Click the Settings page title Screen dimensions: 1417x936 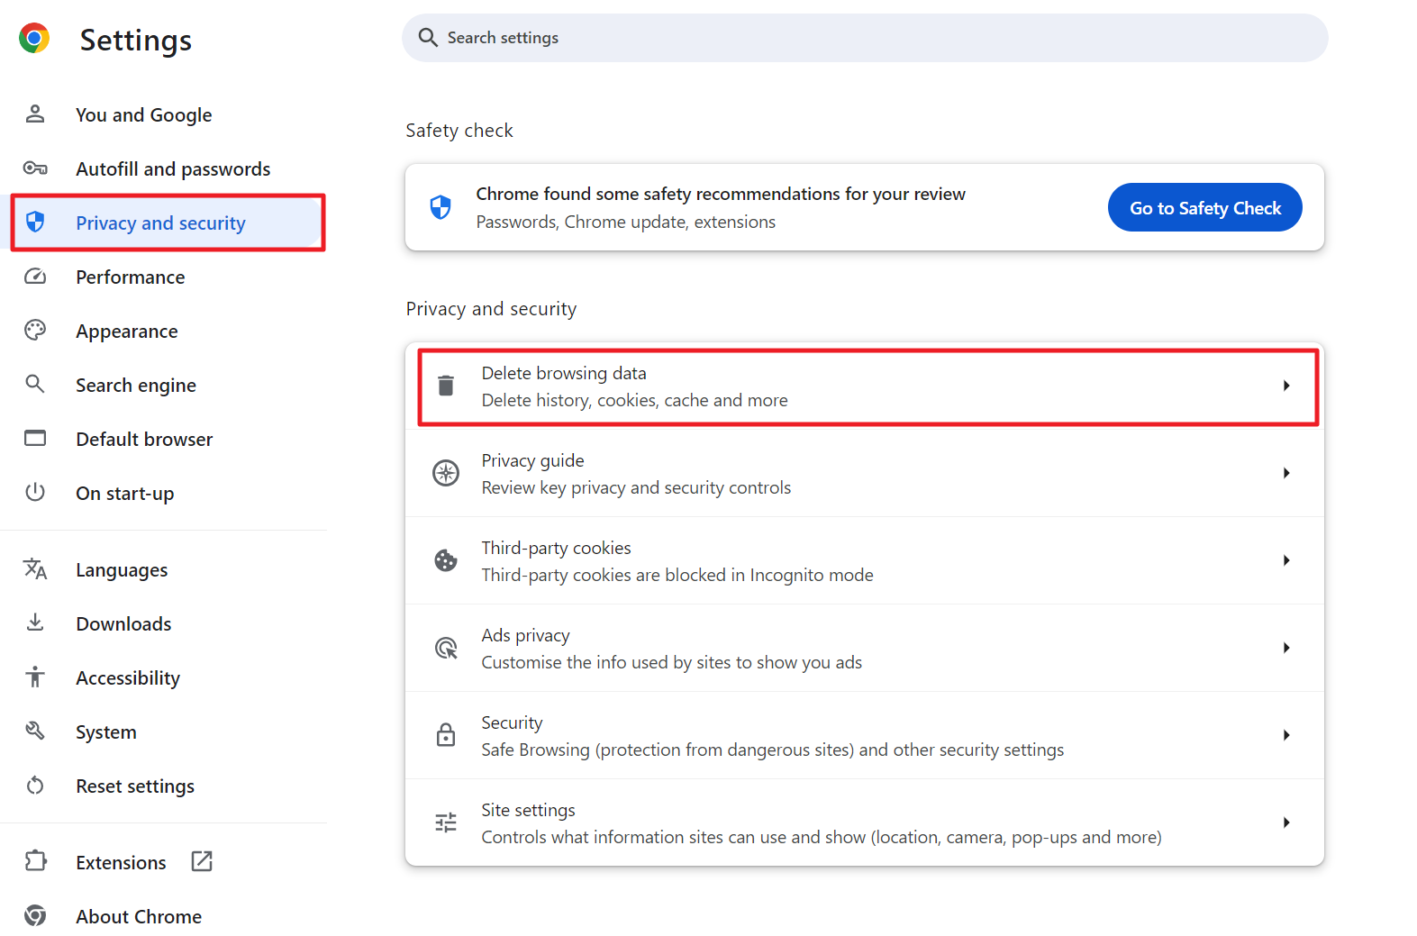pos(135,40)
